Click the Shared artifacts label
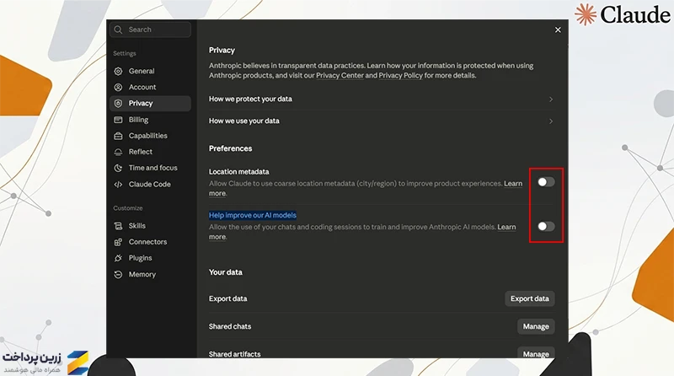 235,354
